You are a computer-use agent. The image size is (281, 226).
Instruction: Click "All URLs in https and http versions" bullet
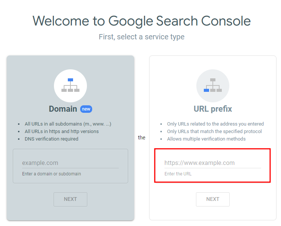click(x=62, y=132)
